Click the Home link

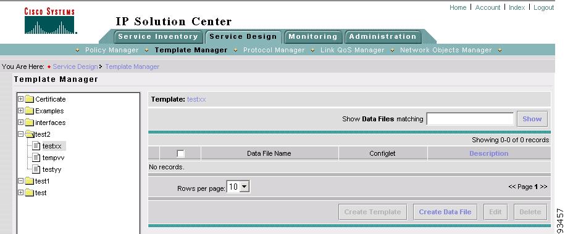pyautogui.click(x=458, y=7)
